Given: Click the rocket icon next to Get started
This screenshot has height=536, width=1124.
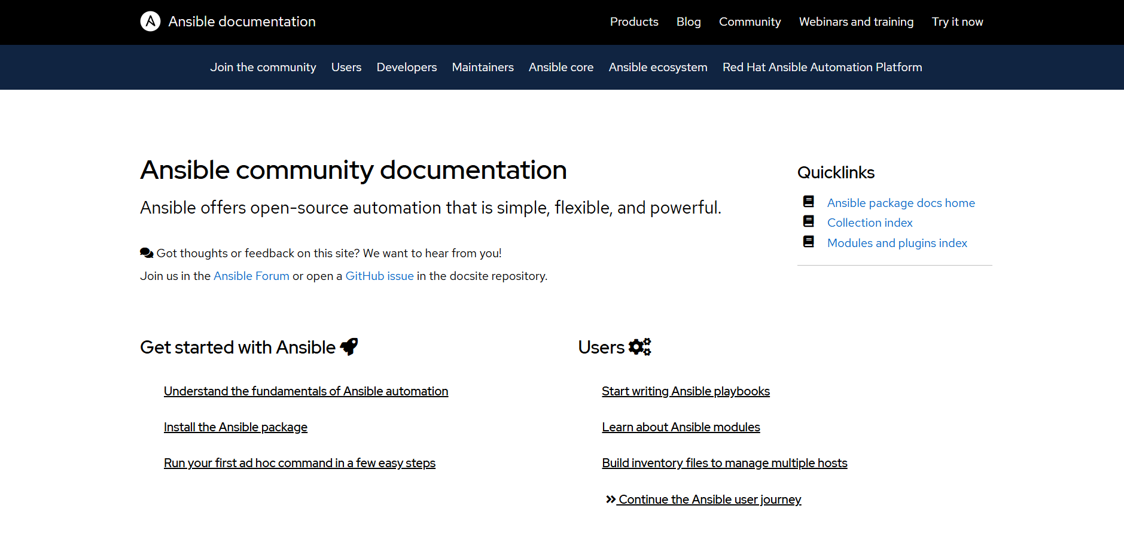Looking at the screenshot, I should (x=349, y=347).
